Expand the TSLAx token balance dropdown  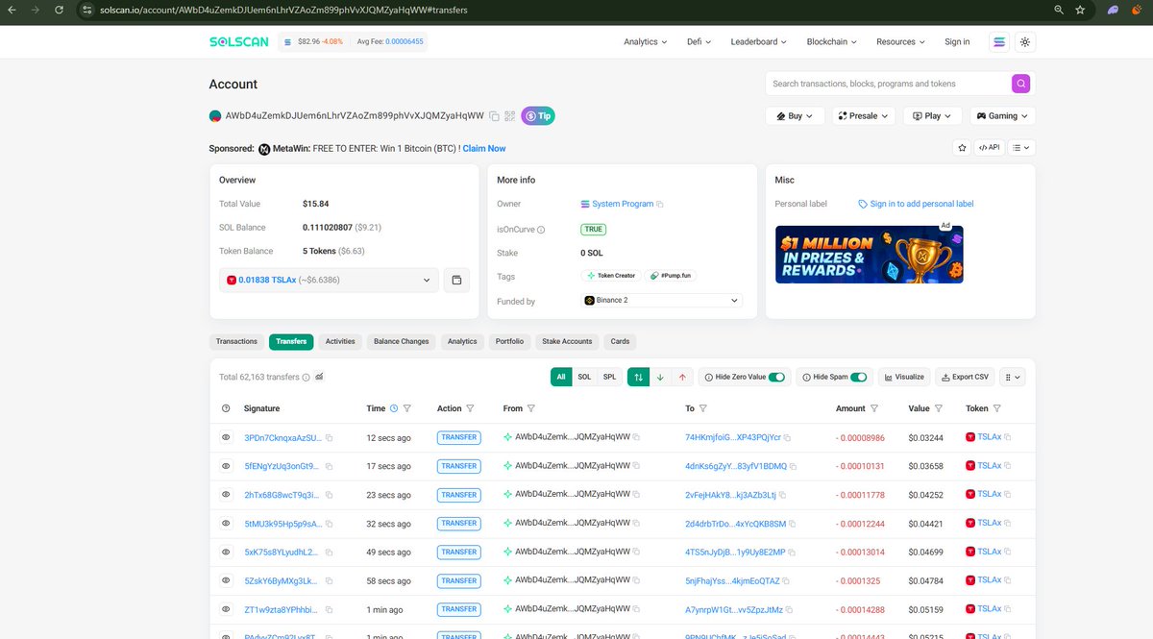click(x=329, y=281)
